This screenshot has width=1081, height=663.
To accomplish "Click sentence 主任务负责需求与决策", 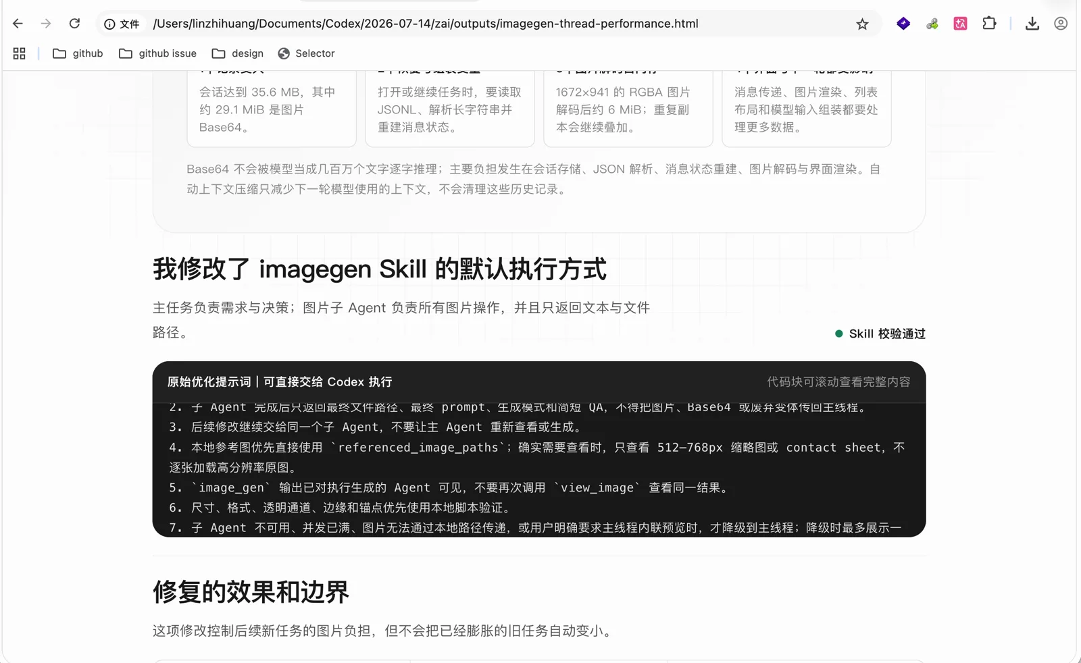I will 401,320.
